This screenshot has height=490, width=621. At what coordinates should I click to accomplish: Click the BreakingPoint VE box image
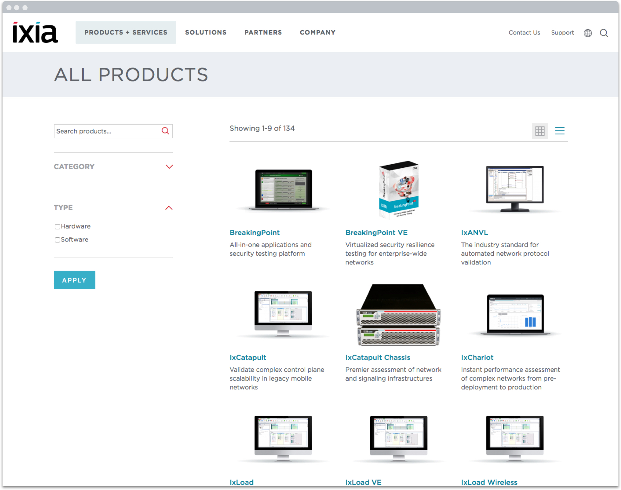coord(399,190)
